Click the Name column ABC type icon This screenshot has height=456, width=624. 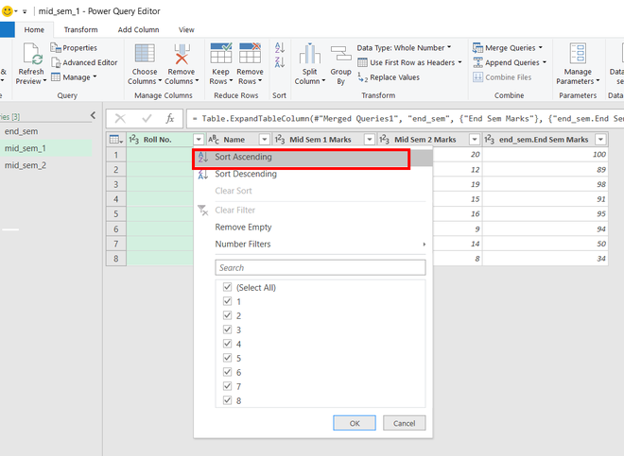[214, 140]
